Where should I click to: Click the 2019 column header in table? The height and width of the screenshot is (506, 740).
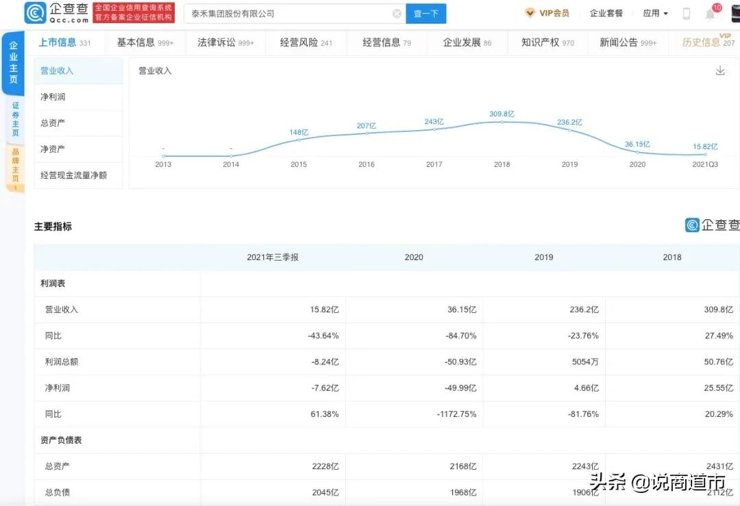pos(543,257)
